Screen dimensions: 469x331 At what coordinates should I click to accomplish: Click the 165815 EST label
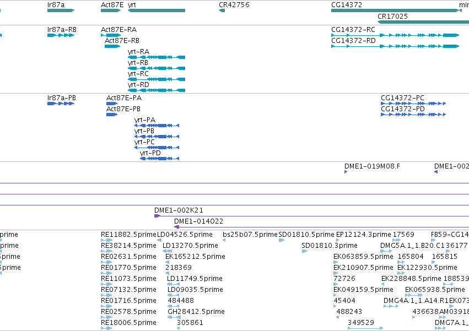click(445, 257)
